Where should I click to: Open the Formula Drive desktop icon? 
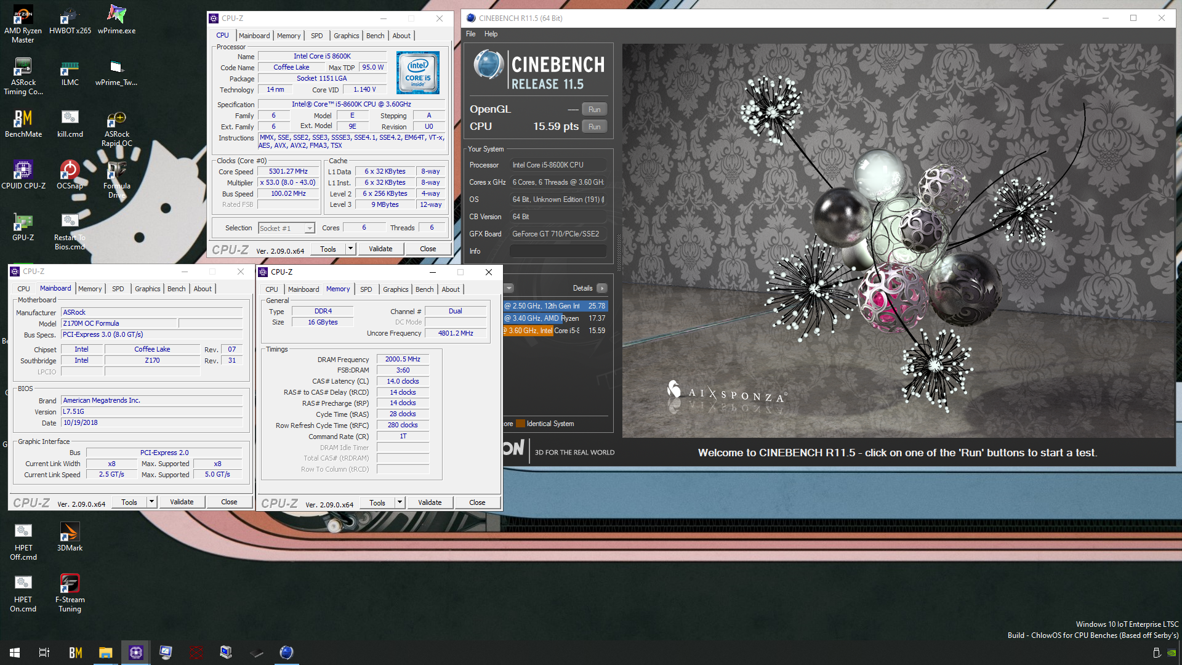116,179
